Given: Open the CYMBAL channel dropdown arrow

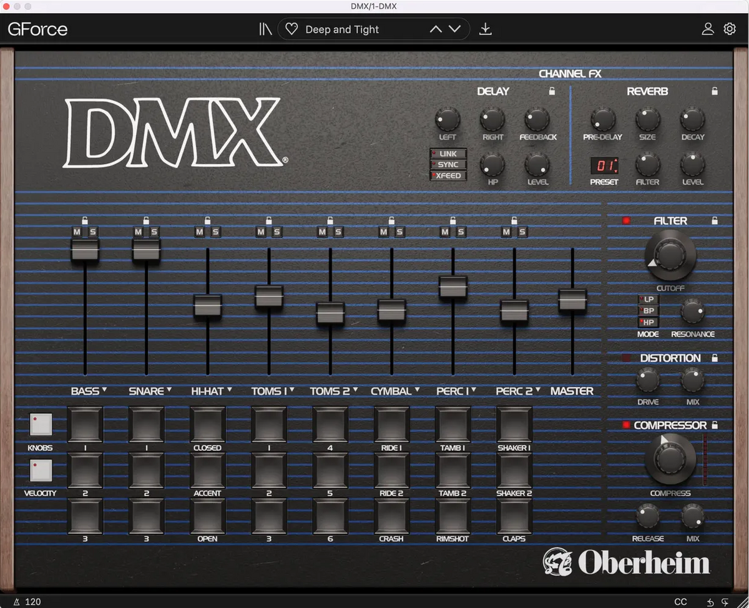Looking at the screenshot, I should tap(417, 390).
